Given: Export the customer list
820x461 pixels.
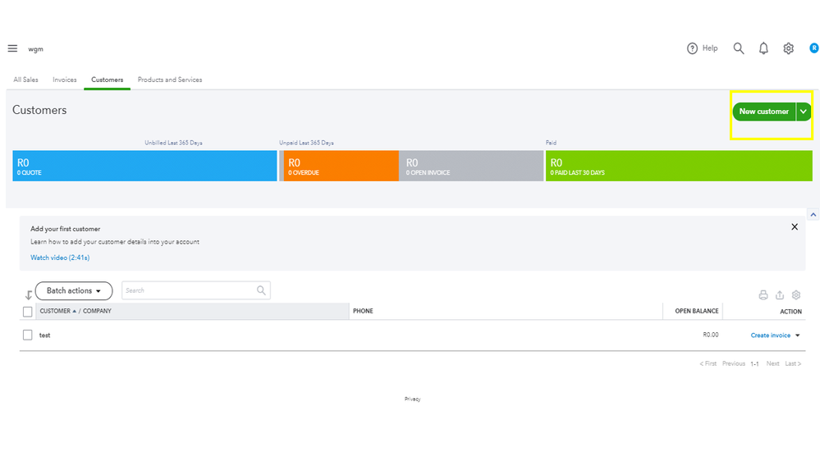Looking at the screenshot, I should point(780,295).
